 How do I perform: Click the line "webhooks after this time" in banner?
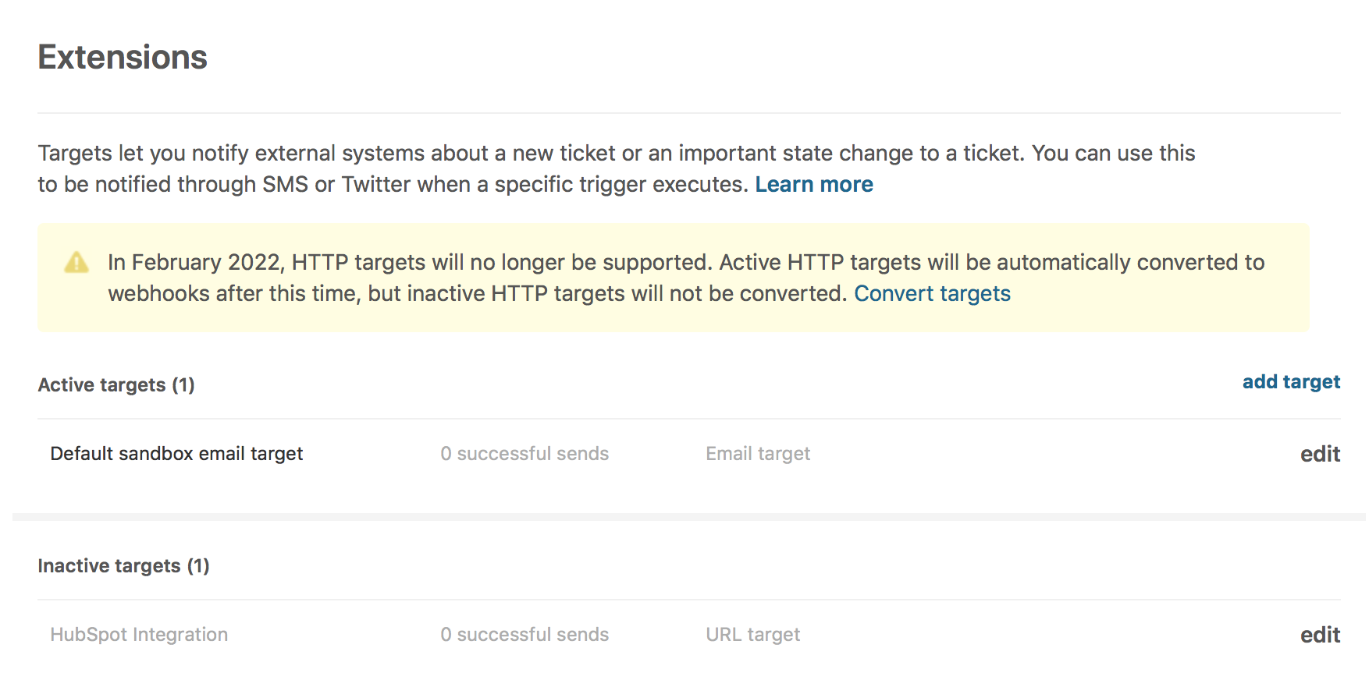pos(476,294)
